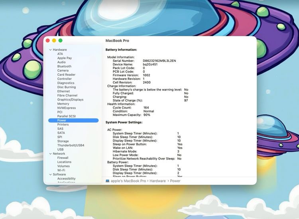
Task: Open Thunderbolt/USB4 information
Action: tap(71, 145)
